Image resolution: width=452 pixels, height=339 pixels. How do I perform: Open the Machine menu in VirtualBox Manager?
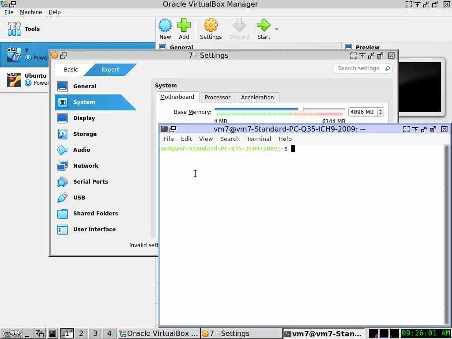31,12
